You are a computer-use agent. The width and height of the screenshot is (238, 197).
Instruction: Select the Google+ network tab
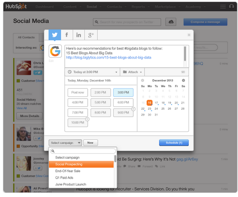pyautogui.click(x=91, y=35)
